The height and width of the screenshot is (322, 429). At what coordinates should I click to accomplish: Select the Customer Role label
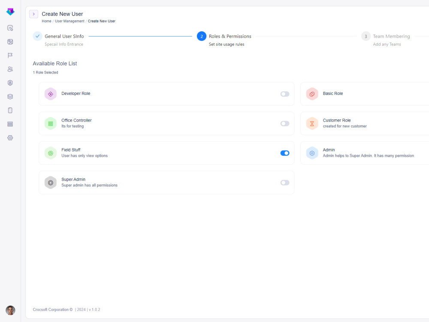click(x=336, y=120)
